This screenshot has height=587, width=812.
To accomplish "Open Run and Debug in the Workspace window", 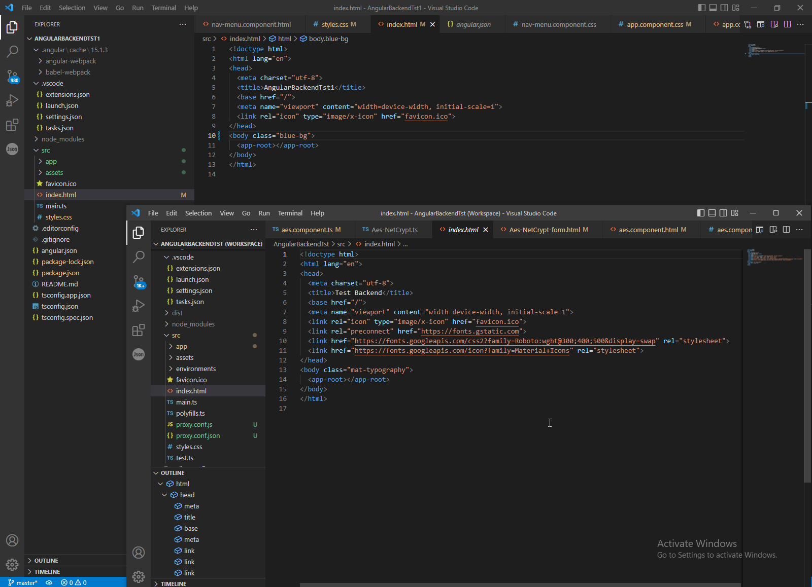I will pos(139,306).
